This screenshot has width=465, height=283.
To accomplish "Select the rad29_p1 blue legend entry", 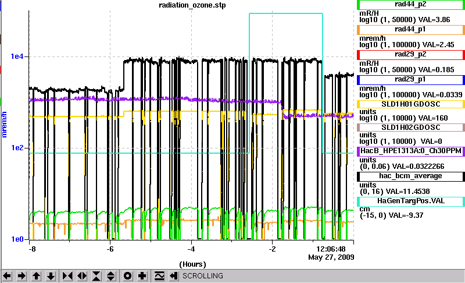I will tap(411, 80).
